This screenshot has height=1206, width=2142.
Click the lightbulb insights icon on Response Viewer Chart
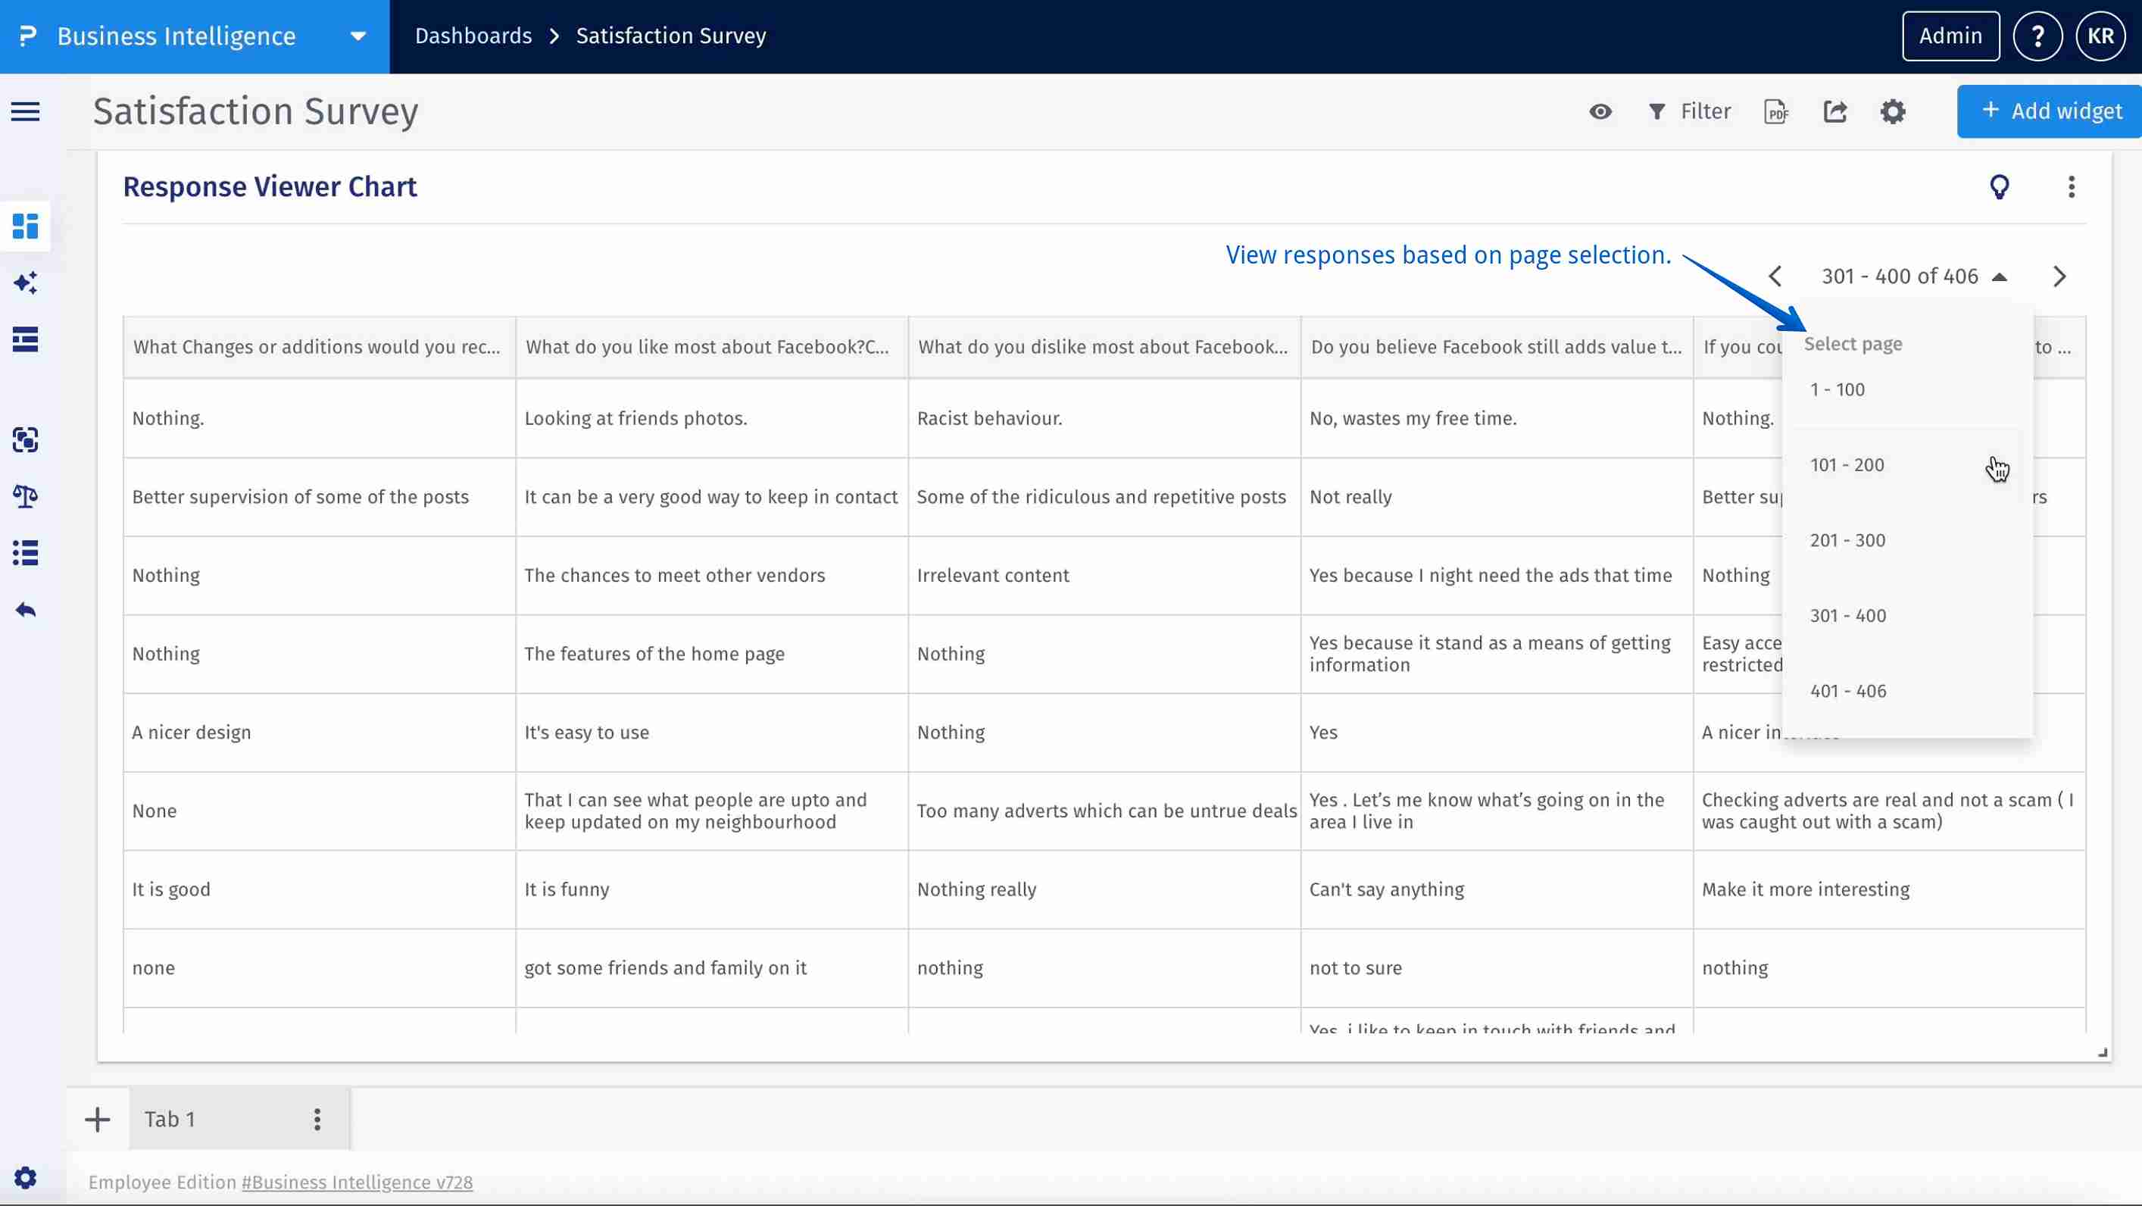(x=2000, y=186)
